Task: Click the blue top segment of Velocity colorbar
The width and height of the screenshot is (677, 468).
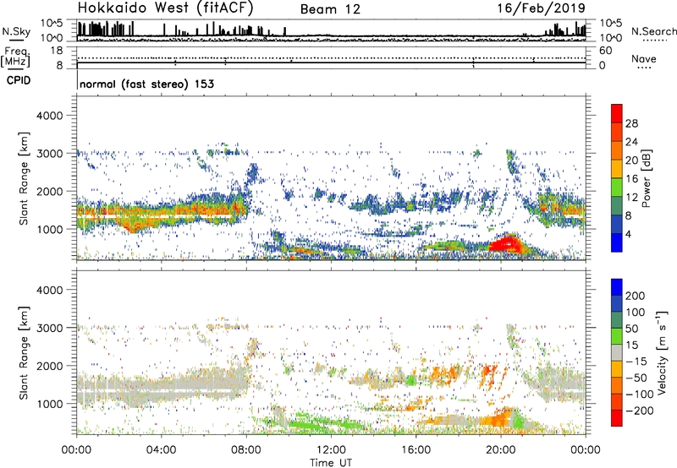Action: (617, 287)
